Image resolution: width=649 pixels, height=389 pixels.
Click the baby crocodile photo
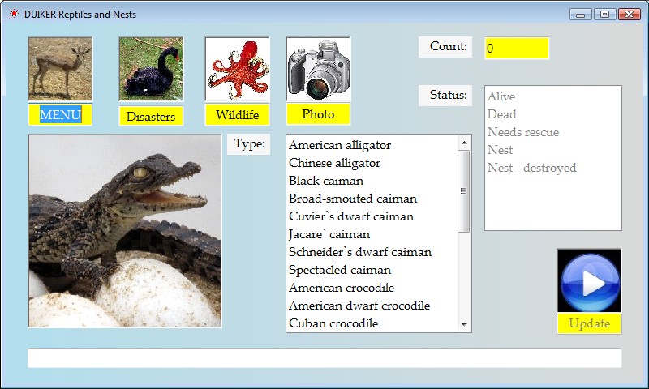pos(125,231)
